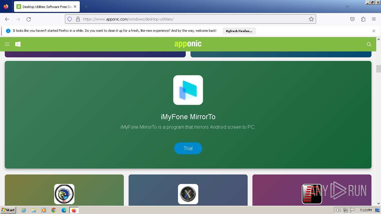The width and height of the screenshot is (381, 214).
Task: Bookmark this page with the star icon
Action: point(311,19)
